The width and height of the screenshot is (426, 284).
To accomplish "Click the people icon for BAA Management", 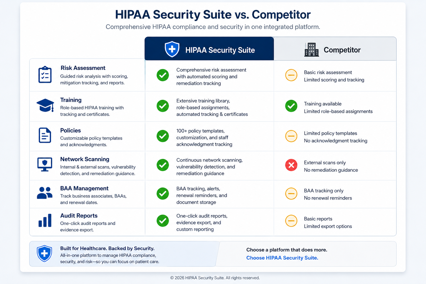I will [45, 193].
